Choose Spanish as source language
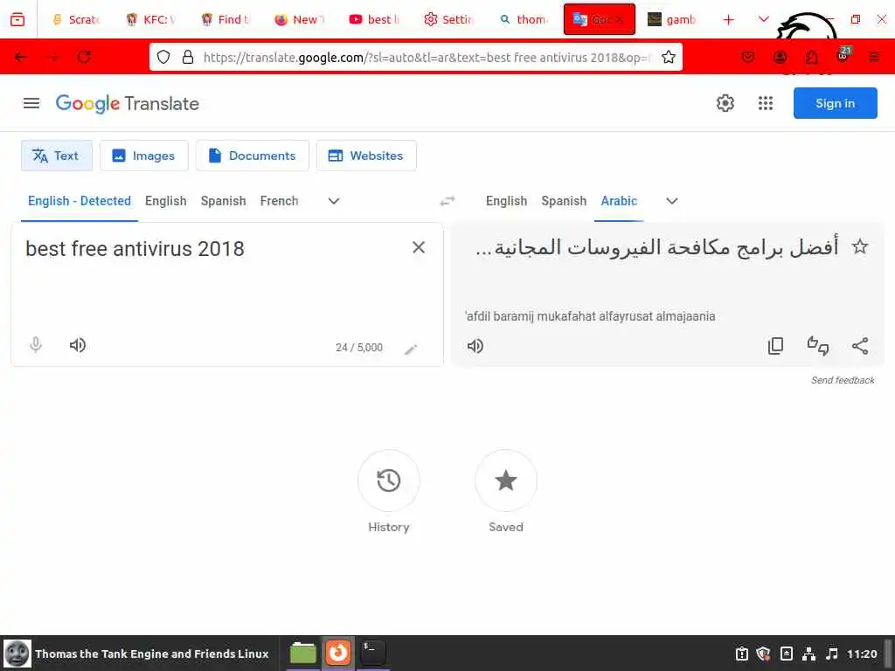The width and height of the screenshot is (895, 671). [223, 201]
